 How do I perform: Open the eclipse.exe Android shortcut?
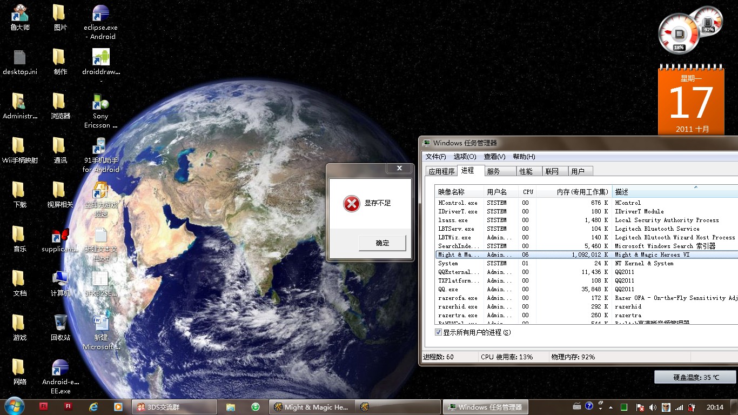coord(100,14)
